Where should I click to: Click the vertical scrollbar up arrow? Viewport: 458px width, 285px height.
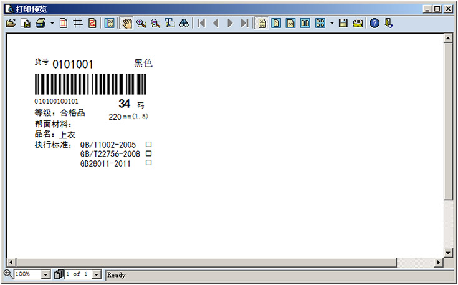[448, 38]
